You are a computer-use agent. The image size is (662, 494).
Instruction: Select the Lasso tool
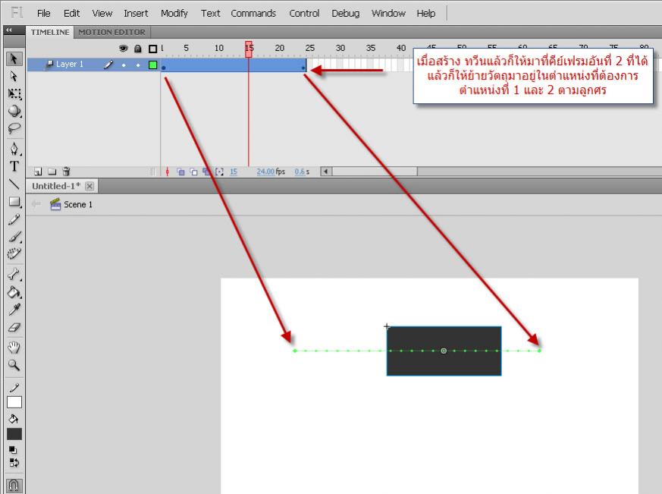click(x=14, y=127)
